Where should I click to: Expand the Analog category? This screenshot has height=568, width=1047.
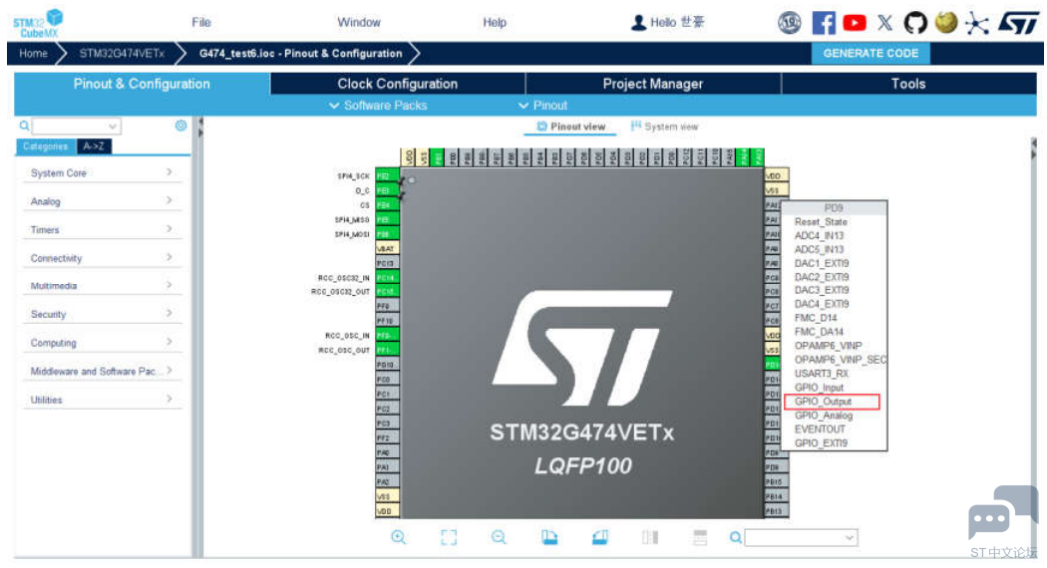(102, 201)
